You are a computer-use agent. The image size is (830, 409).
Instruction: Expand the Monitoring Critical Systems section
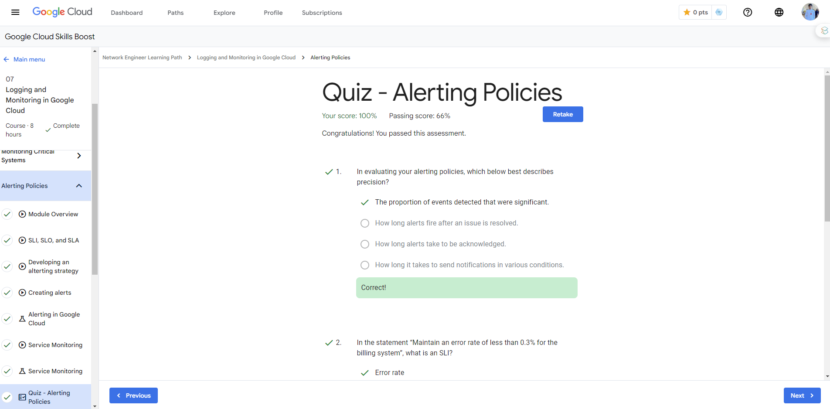click(79, 156)
